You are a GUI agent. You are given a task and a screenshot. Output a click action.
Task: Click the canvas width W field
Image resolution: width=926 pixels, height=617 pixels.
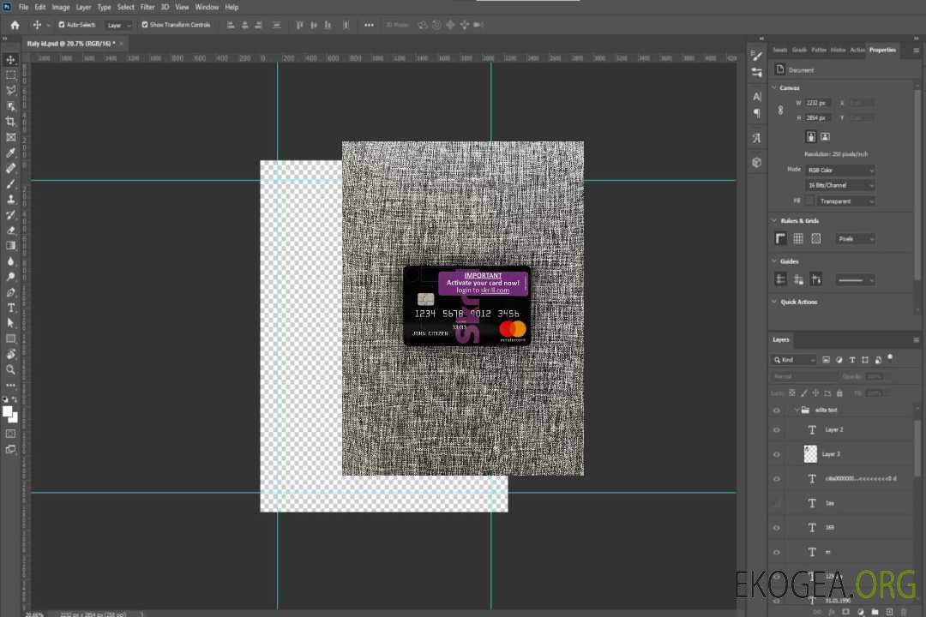click(818, 103)
